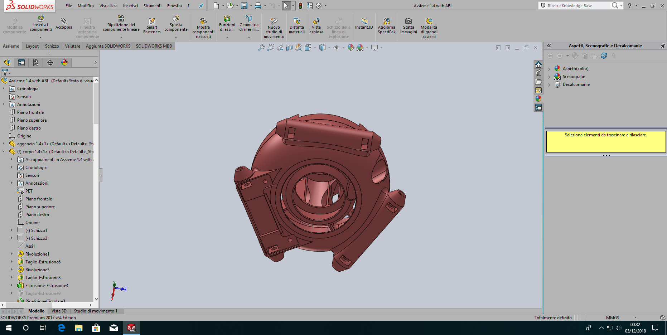The width and height of the screenshot is (667, 335).
Task: Switch to the Valutare tab
Action: click(x=73, y=46)
